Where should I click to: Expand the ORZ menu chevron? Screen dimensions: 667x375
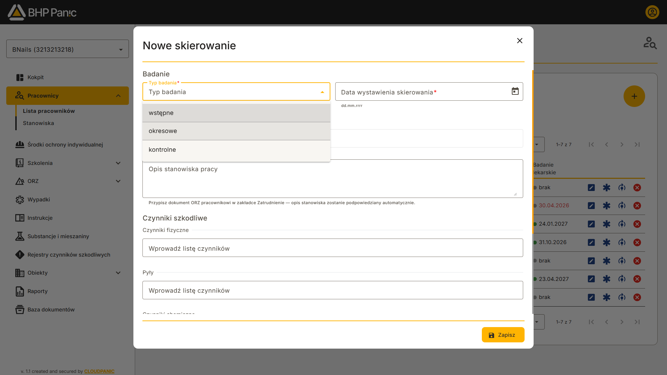tap(118, 181)
